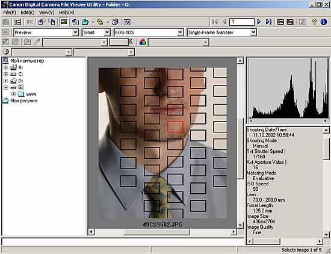Open the disabled color matrix dropdown
This screenshot has height=254, width=331.
pyautogui.click(x=205, y=42)
